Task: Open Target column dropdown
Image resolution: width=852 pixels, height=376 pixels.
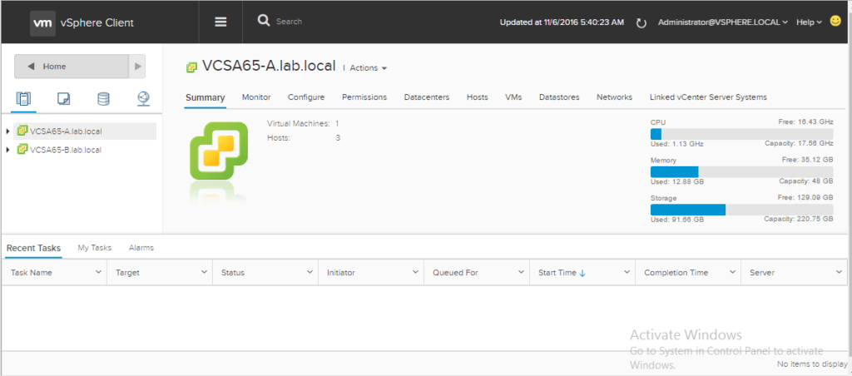Action: [205, 272]
